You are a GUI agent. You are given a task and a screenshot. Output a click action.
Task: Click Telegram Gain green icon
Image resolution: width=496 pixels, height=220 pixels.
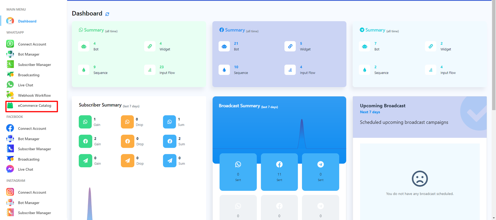click(x=85, y=161)
